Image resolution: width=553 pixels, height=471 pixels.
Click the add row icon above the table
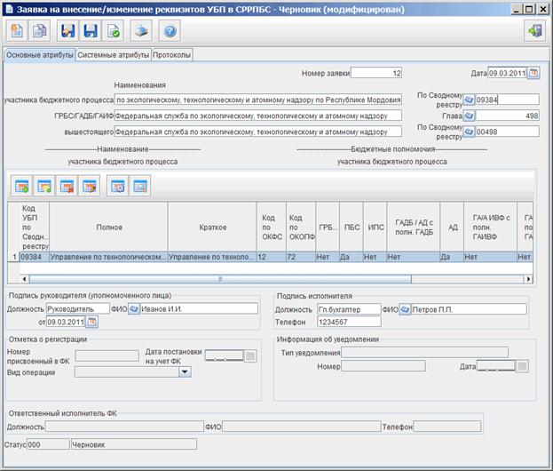(x=21, y=186)
